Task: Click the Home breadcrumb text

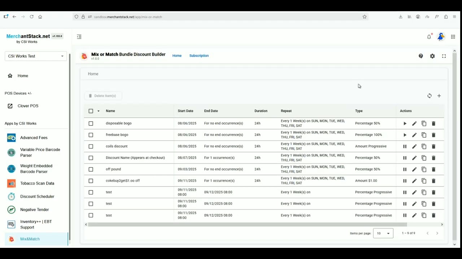Action: coord(93,74)
